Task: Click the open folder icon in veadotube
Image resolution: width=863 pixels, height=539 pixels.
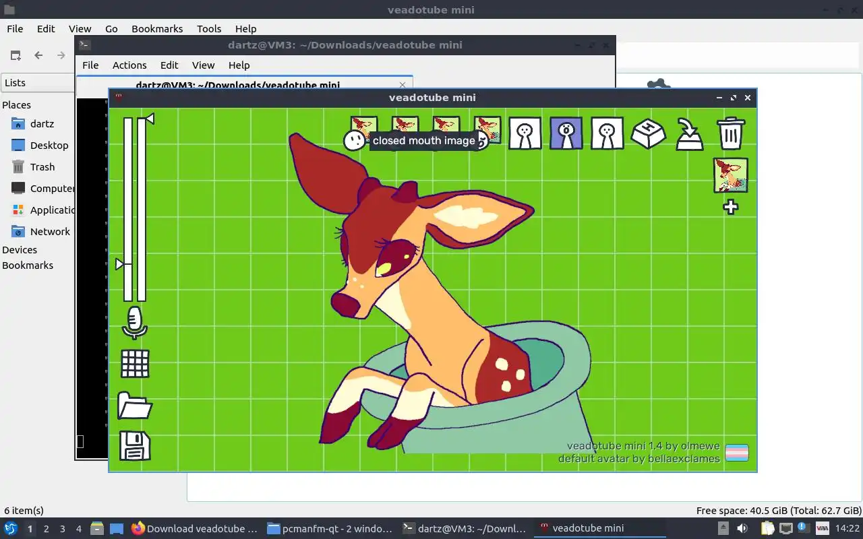Action: click(x=135, y=406)
